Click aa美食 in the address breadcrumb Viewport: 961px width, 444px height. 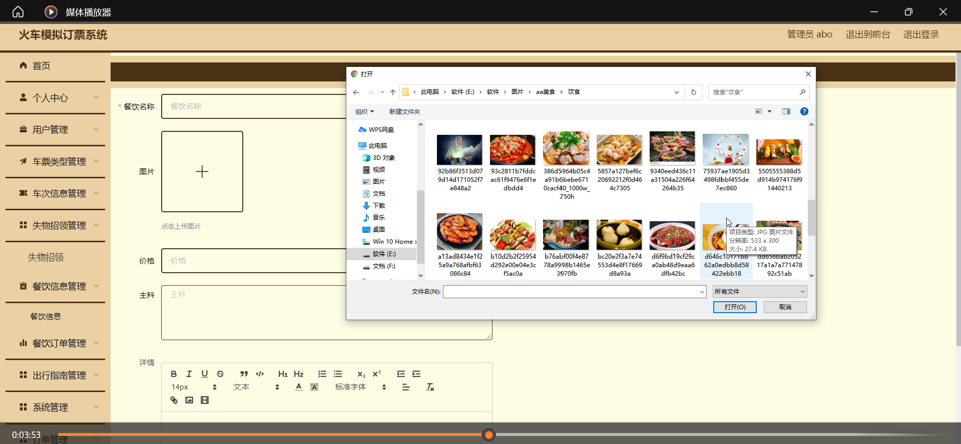tap(546, 92)
